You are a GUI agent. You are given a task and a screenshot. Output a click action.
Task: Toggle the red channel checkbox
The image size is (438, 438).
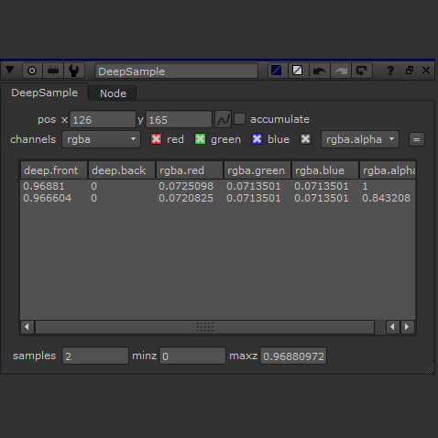(156, 139)
